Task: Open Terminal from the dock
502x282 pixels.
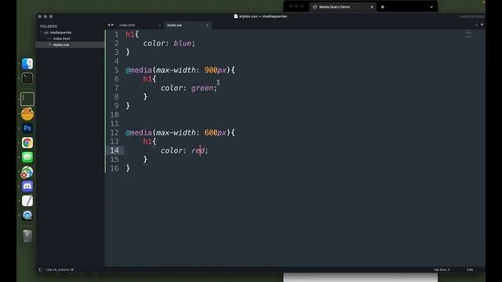Action: point(27,78)
